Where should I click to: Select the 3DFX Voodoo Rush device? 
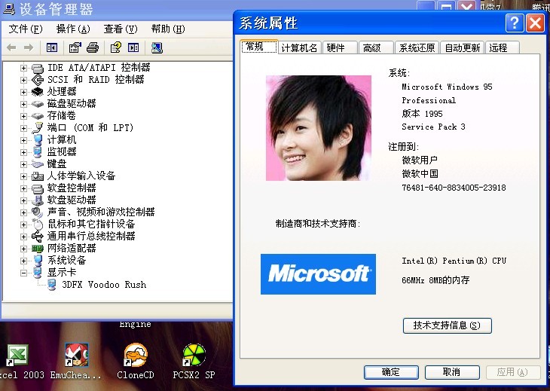[x=104, y=284]
